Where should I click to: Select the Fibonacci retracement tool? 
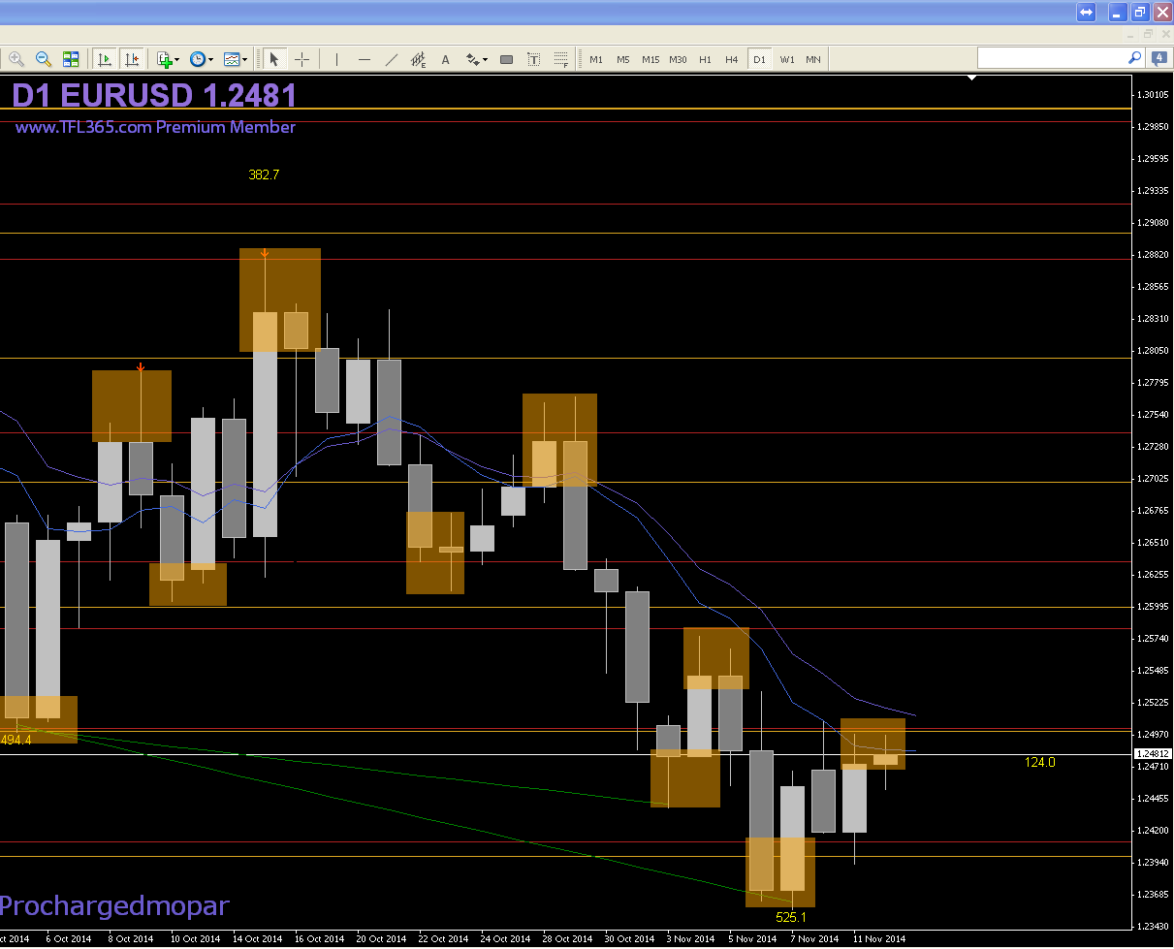point(560,59)
